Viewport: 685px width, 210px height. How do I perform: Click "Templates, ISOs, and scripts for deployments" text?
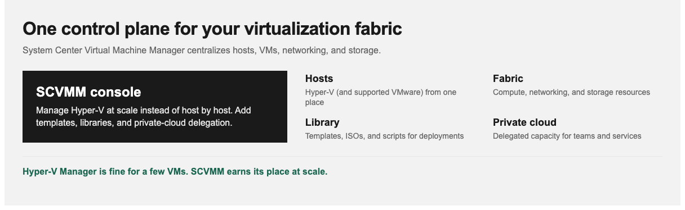(x=384, y=136)
